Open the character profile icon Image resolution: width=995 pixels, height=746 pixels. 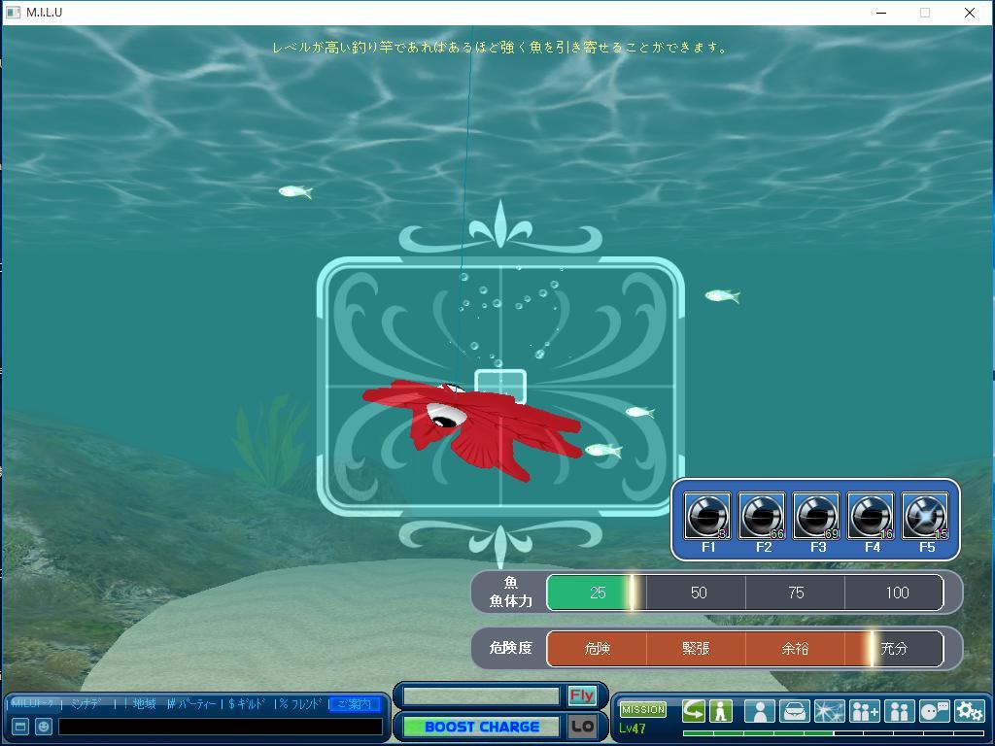(761, 711)
